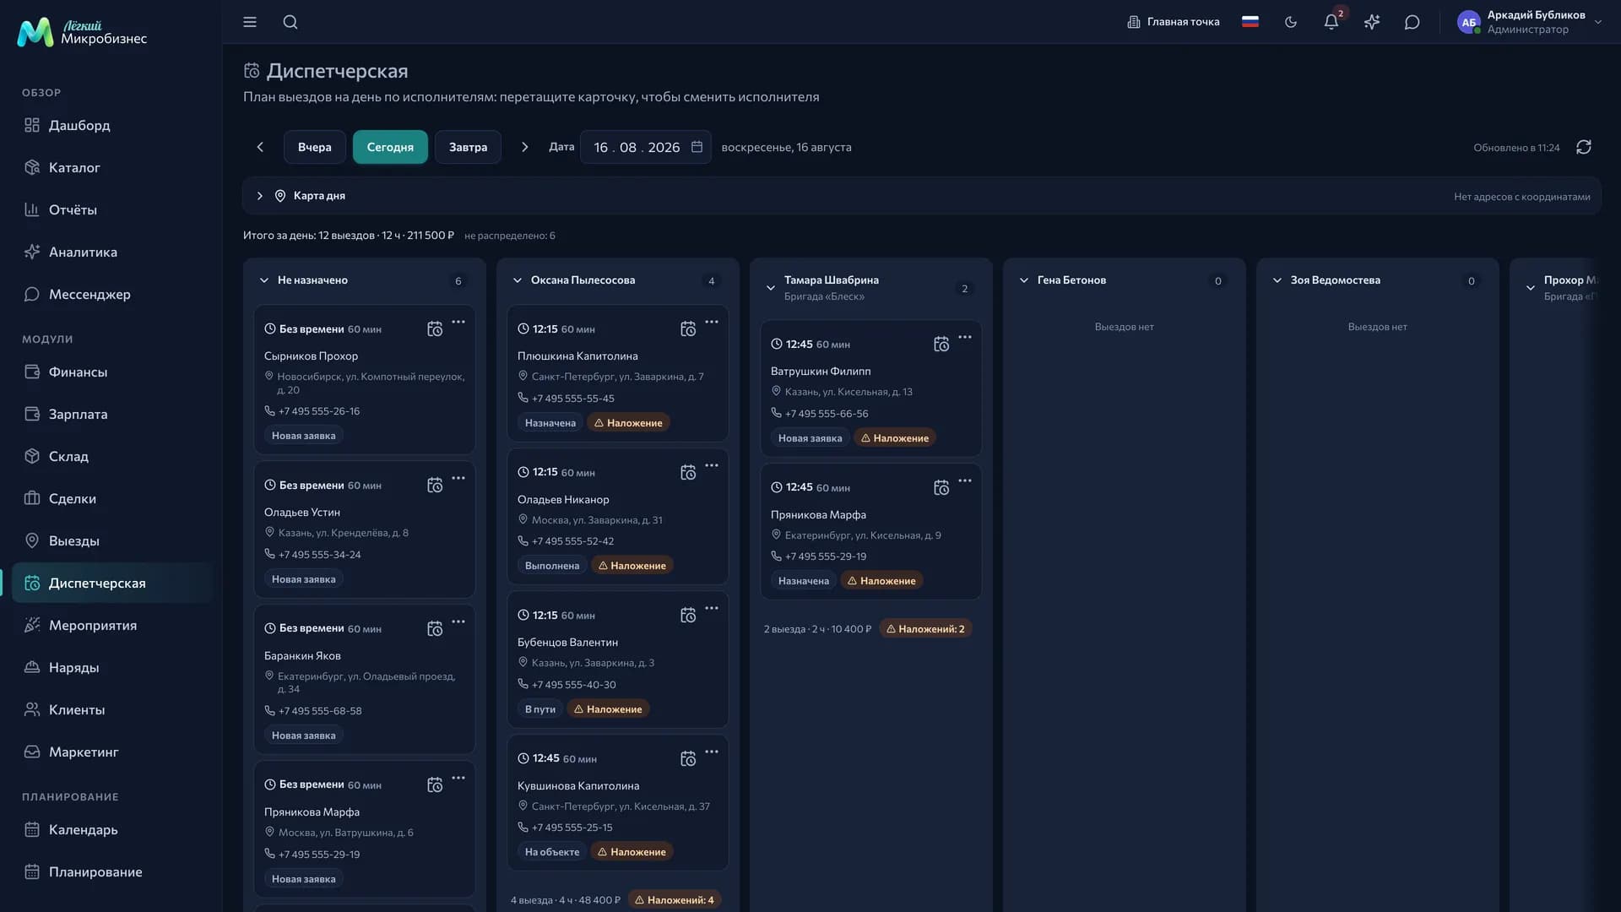
Task: Go to Наряды module
Action: click(111, 667)
